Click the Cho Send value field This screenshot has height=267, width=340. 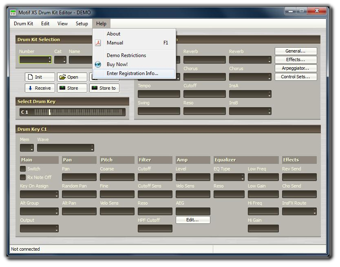click(299, 194)
